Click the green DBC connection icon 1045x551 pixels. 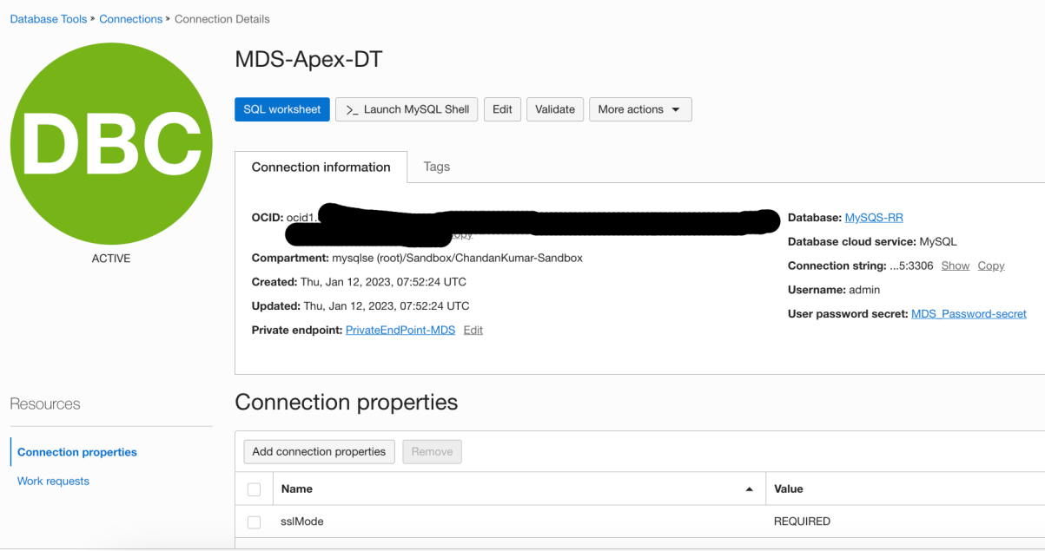tap(111, 143)
